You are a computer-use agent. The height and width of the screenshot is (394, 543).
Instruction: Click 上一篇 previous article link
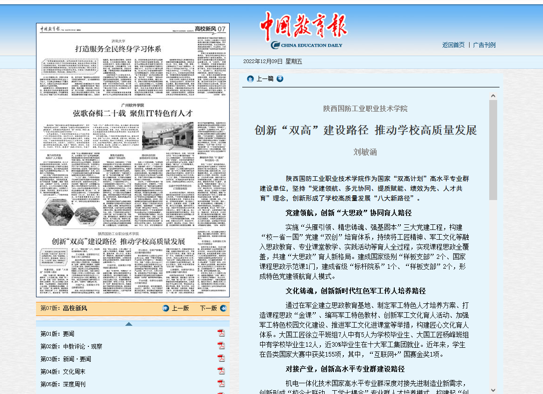pyautogui.click(x=265, y=79)
